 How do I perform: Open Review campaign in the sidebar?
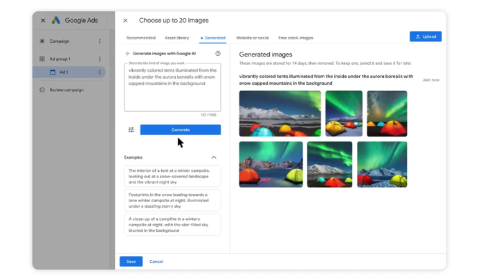tap(66, 90)
